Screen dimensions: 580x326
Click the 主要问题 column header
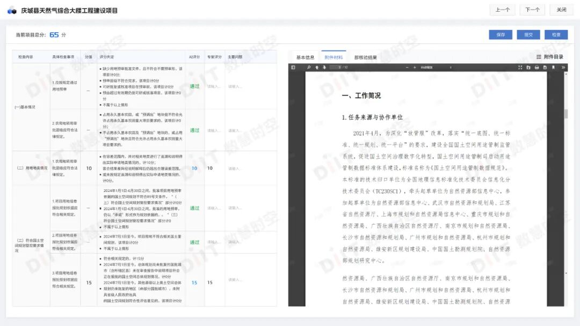point(235,57)
